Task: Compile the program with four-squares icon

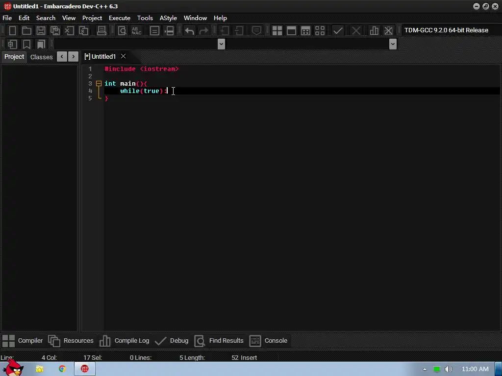Action: click(277, 31)
